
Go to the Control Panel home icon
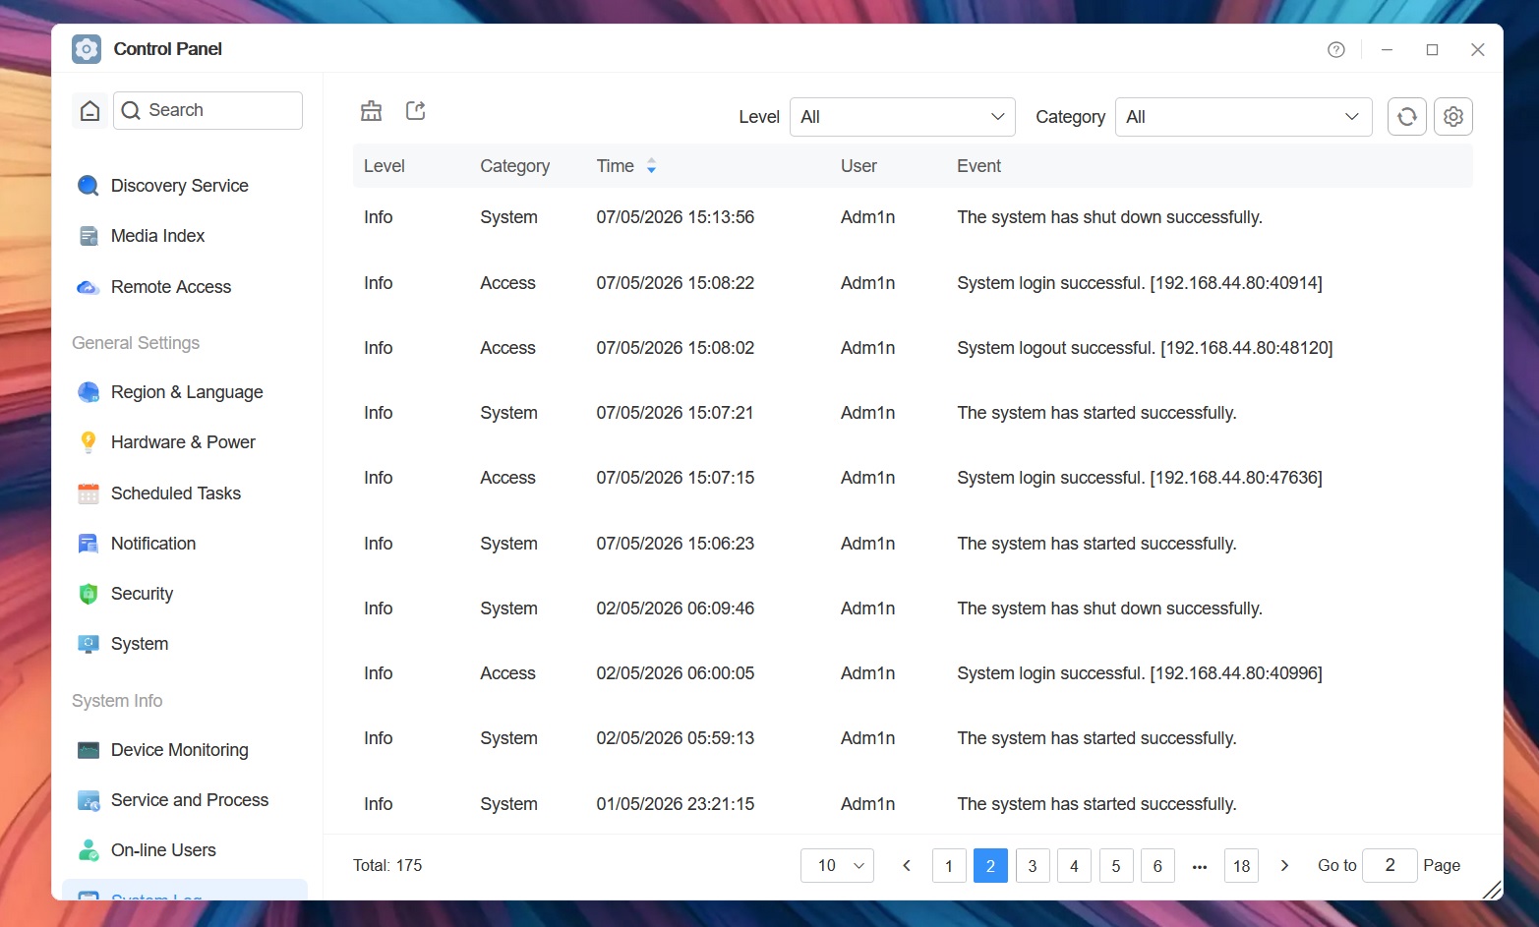pyautogui.click(x=89, y=111)
